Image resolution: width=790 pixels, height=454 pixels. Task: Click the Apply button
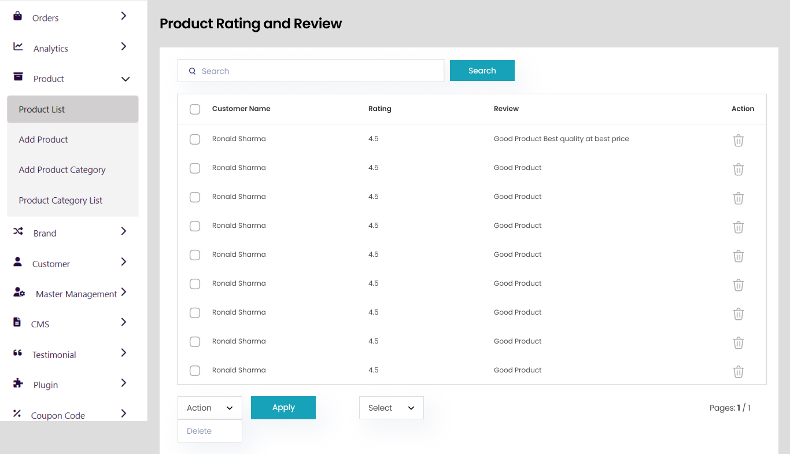tap(283, 408)
